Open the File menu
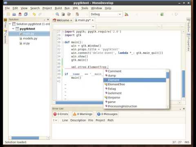The height and width of the screenshot is (147, 196). 7,8
